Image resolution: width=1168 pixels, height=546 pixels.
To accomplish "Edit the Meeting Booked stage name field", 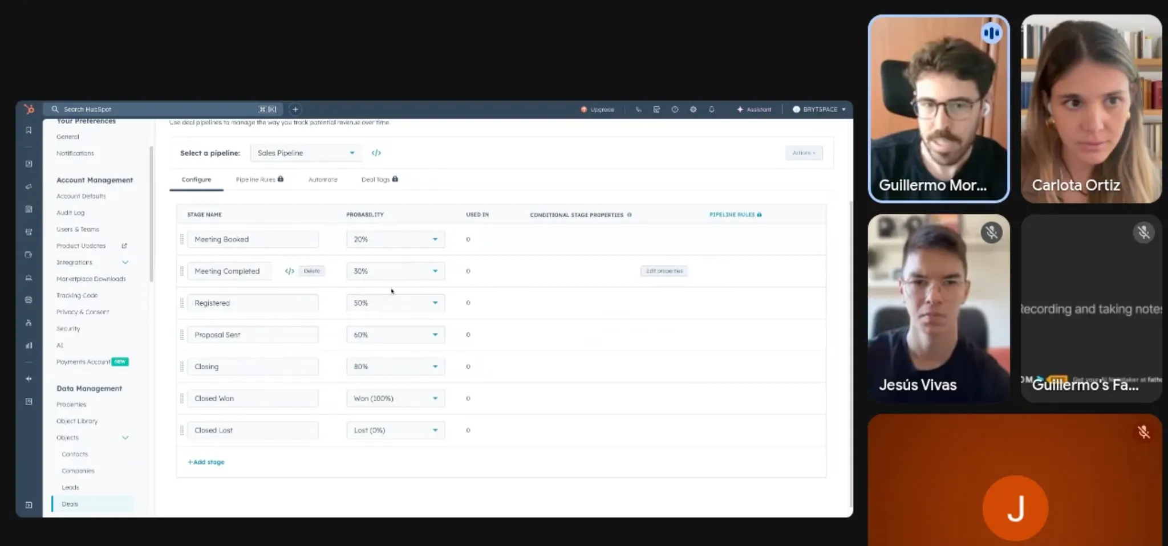I will point(253,239).
